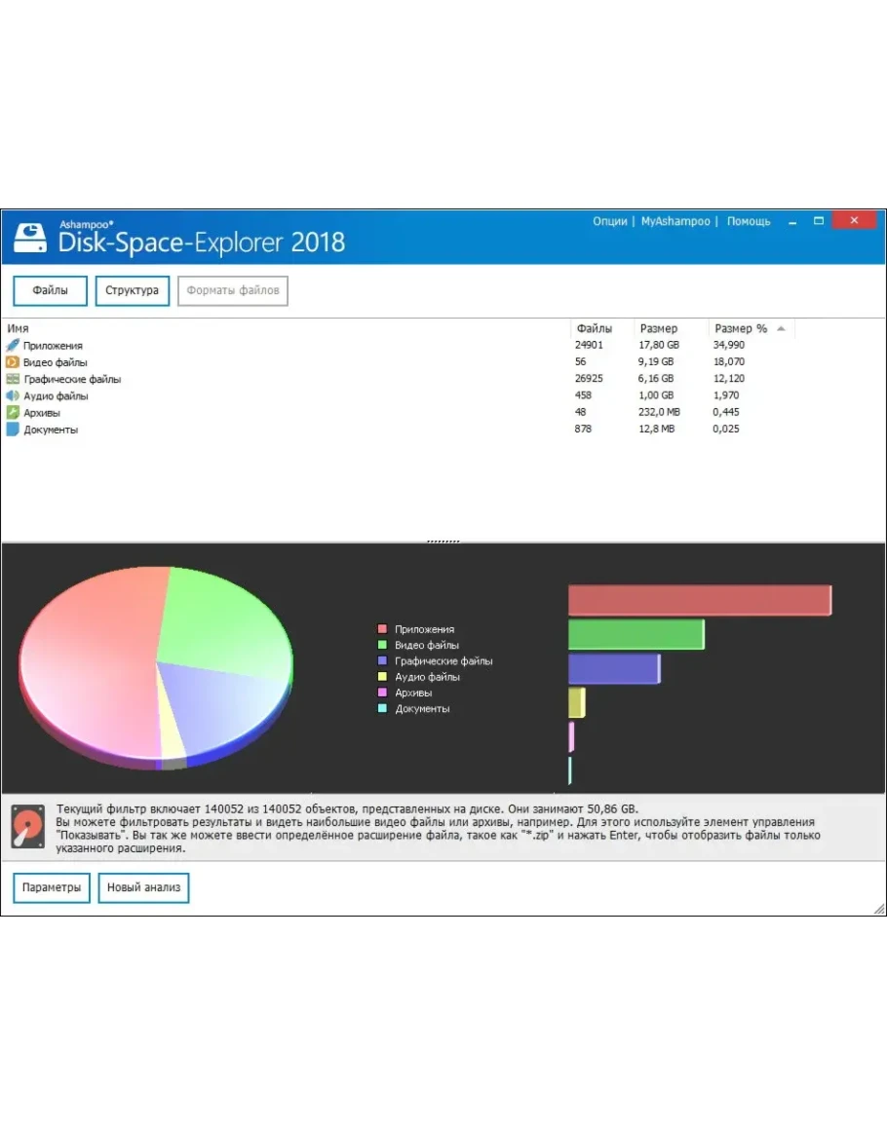Click the Документы category icon
887x1125 pixels.
13,430
